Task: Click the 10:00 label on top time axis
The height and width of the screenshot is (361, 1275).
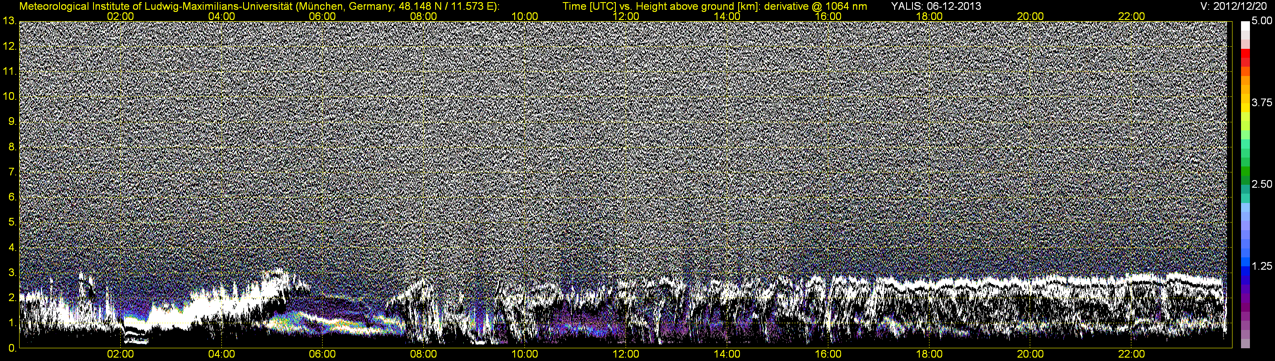Action: click(524, 16)
